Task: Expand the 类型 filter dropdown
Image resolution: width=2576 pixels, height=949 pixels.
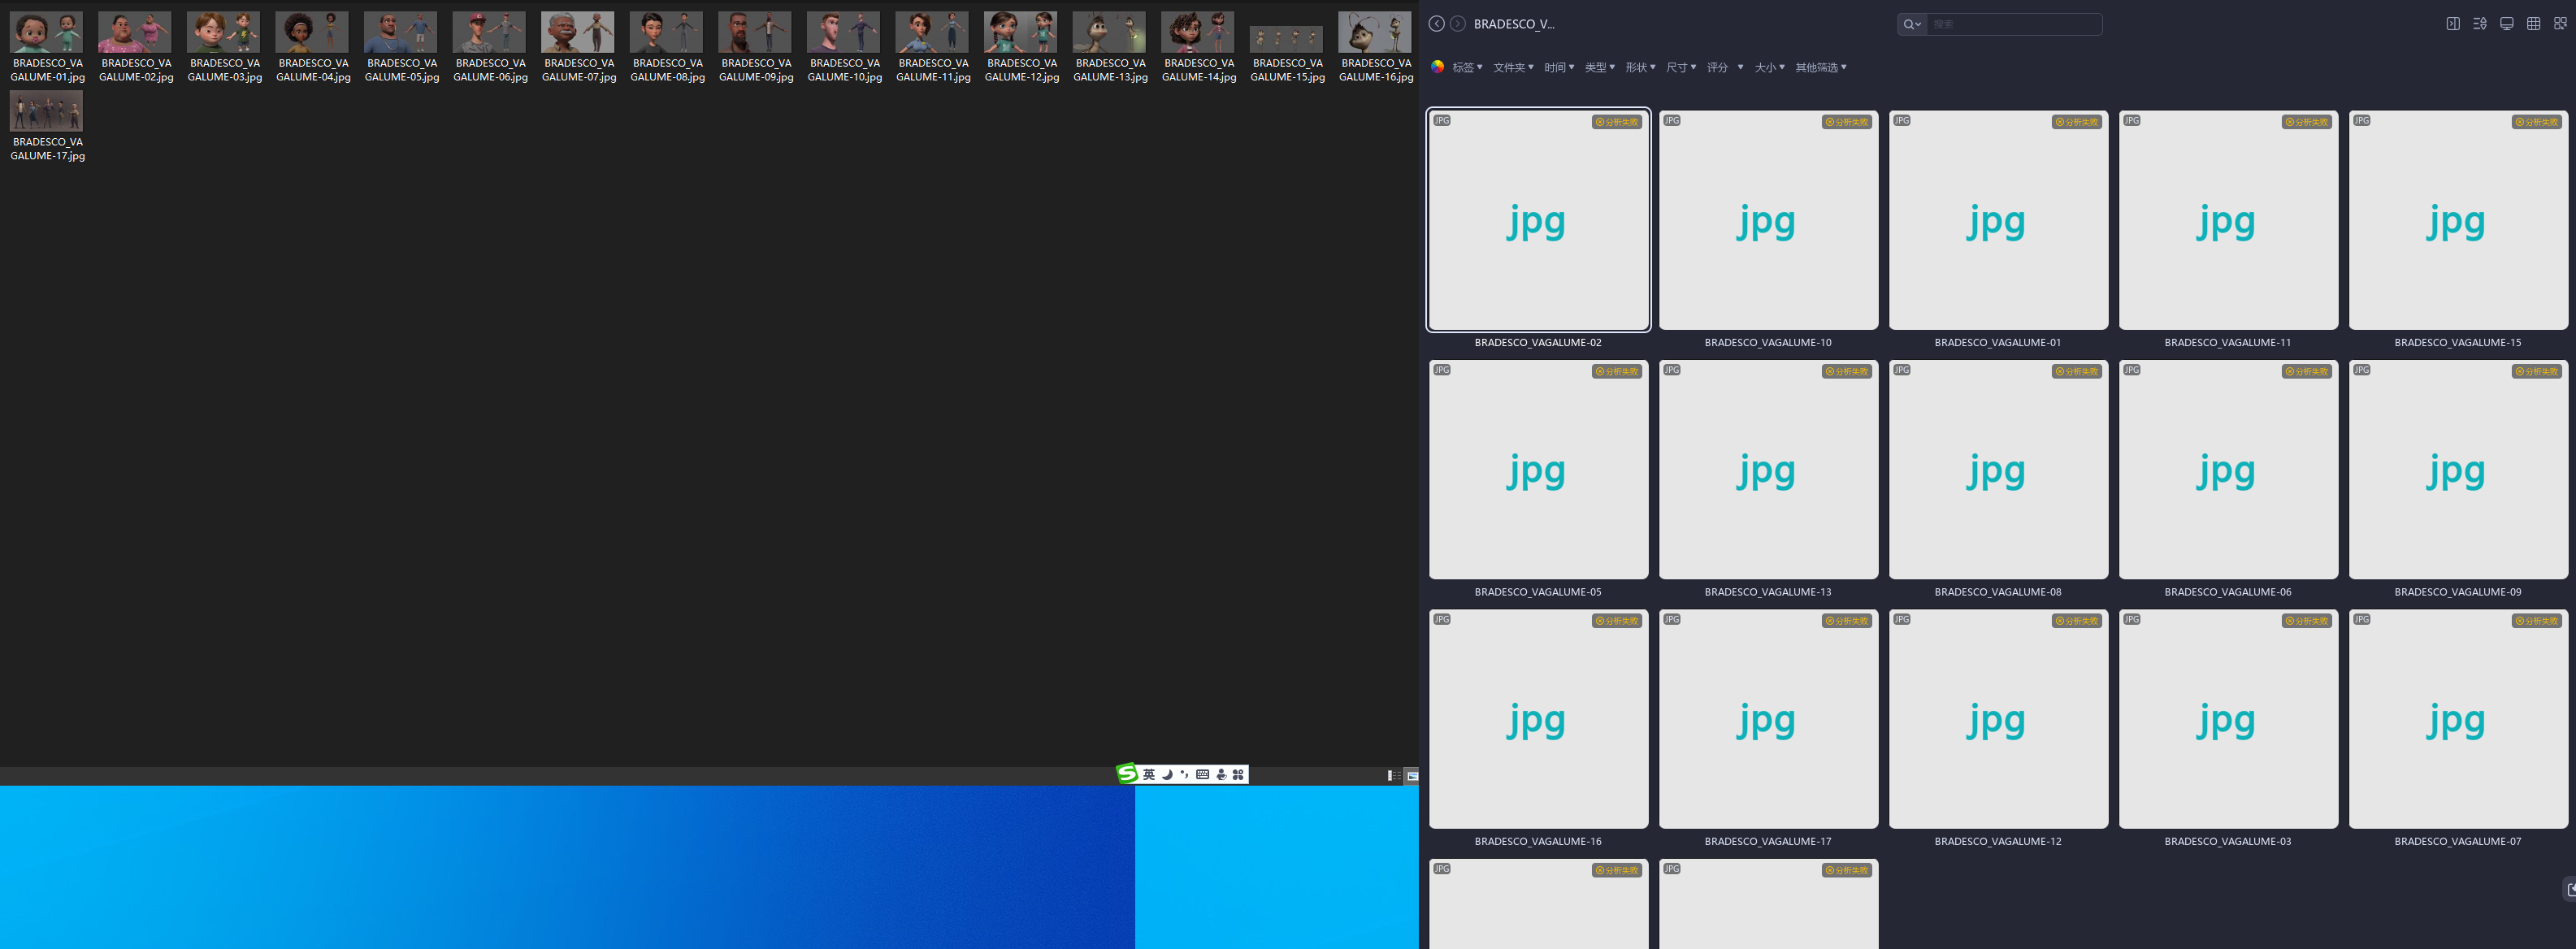Action: coord(1600,68)
